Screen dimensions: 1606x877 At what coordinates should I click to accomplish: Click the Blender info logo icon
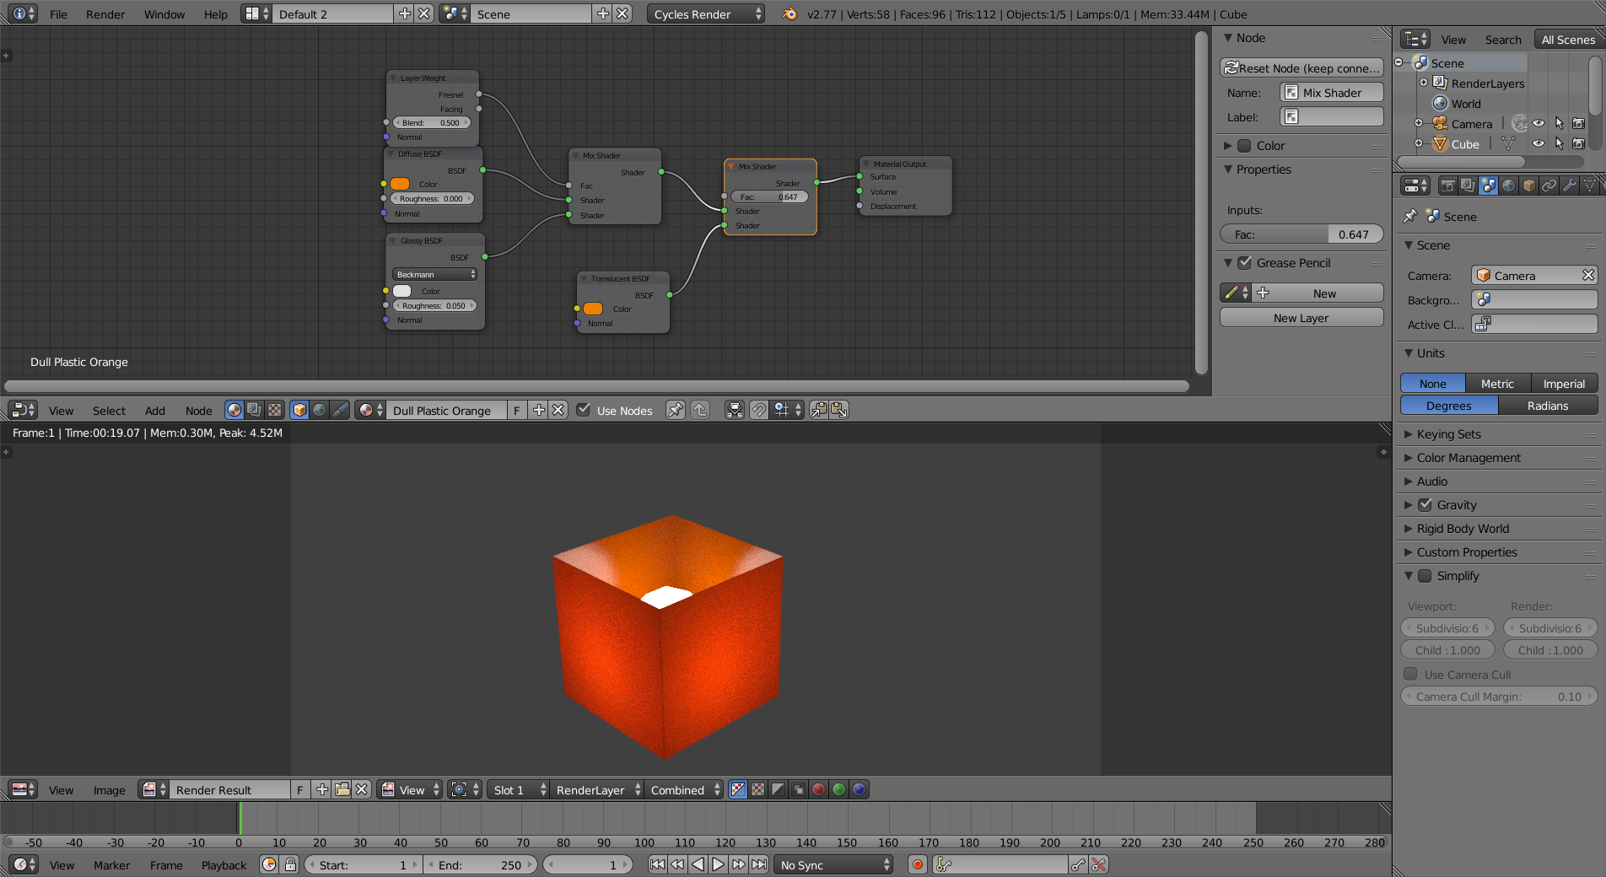790,13
